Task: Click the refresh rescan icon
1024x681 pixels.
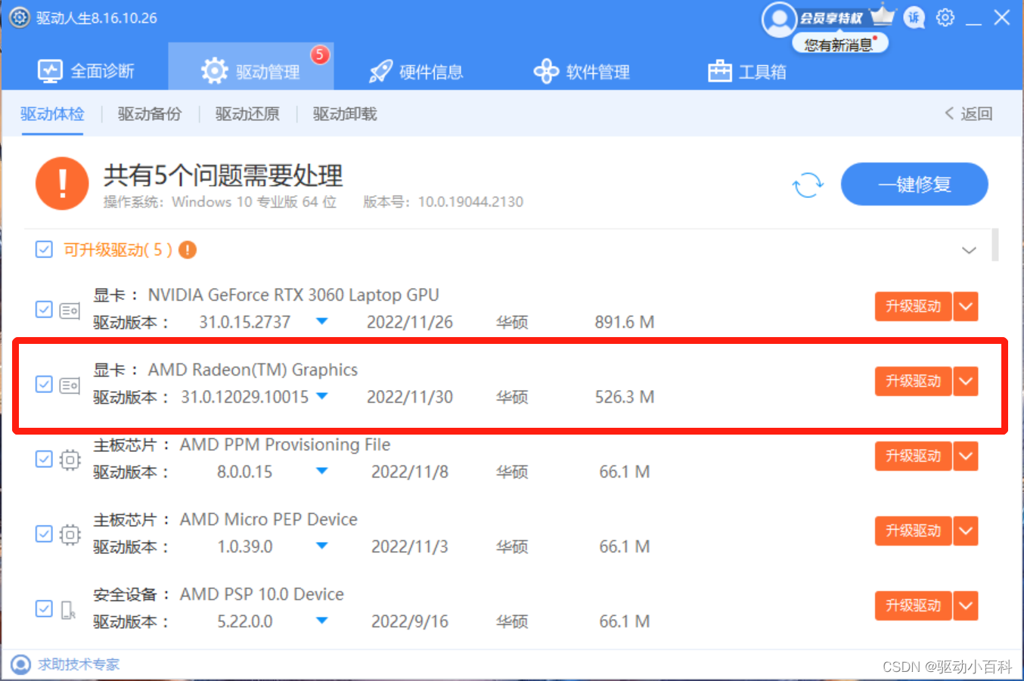Action: coord(808,184)
